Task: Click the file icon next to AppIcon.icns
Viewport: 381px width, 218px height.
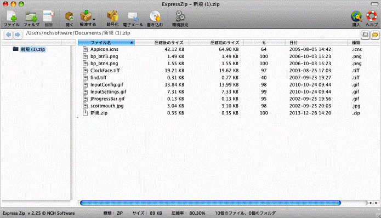Action: (85, 49)
